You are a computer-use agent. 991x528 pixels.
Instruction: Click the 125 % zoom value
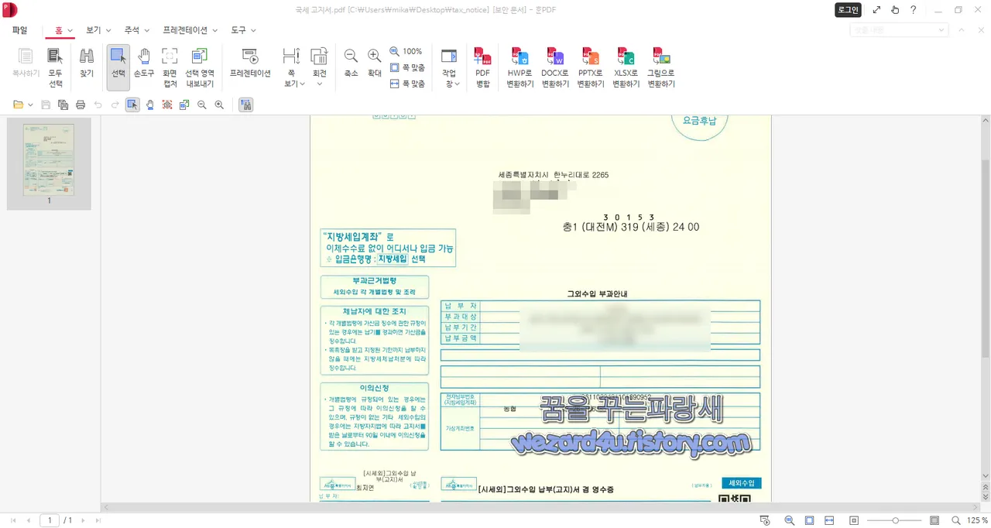(x=978, y=521)
